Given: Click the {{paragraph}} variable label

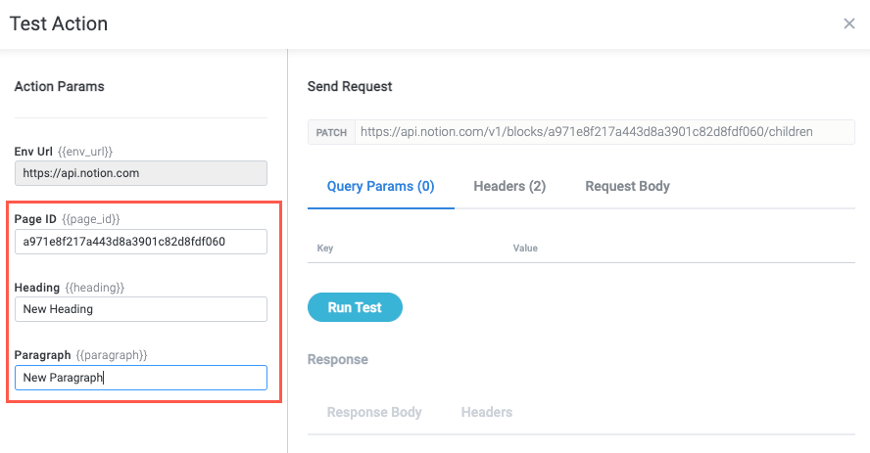Looking at the screenshot, I should [112, 355].
